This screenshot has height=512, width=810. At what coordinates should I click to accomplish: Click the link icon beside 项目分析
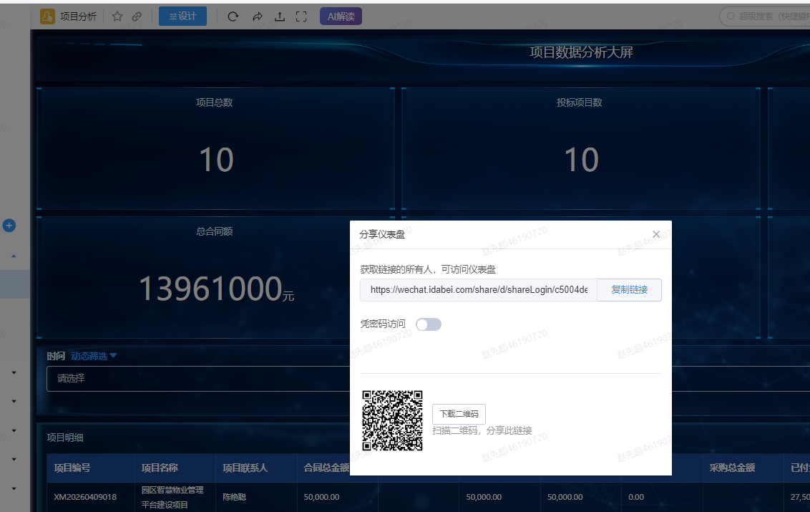pyautogui.click(x=137, y=16)
